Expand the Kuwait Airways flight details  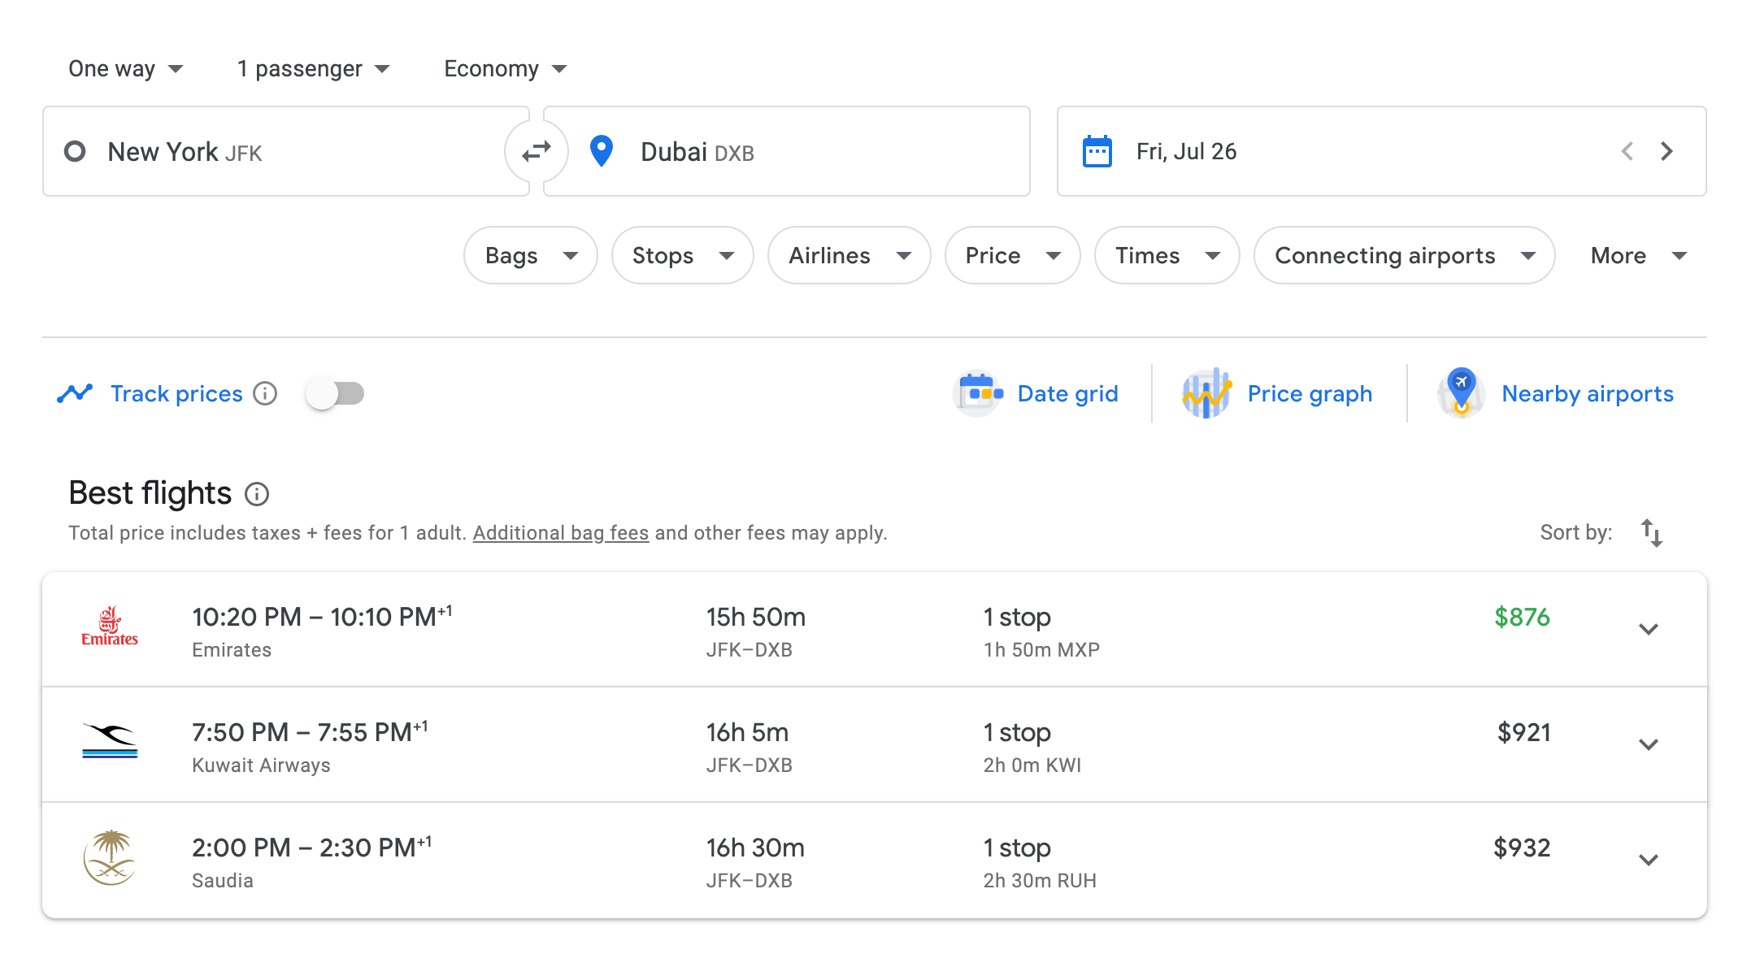(1648, 744)
